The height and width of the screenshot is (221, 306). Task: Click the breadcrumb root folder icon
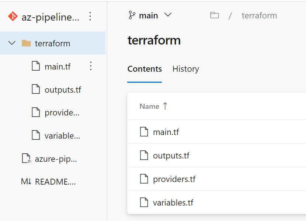coord(215,15)
